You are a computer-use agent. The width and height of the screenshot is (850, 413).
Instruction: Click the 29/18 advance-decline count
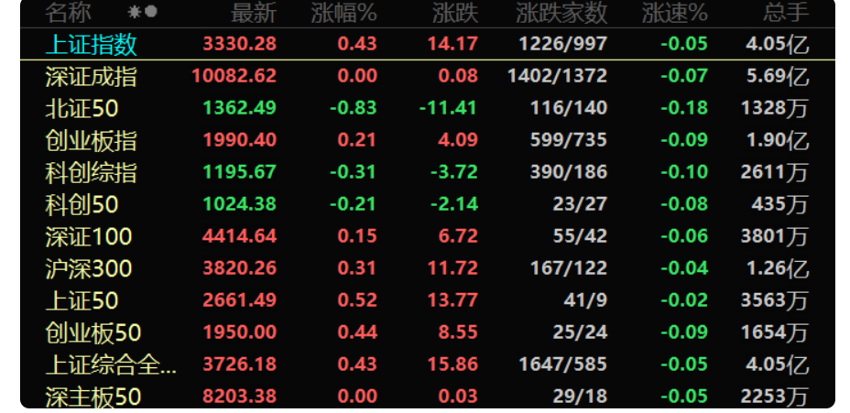point(580,395)
